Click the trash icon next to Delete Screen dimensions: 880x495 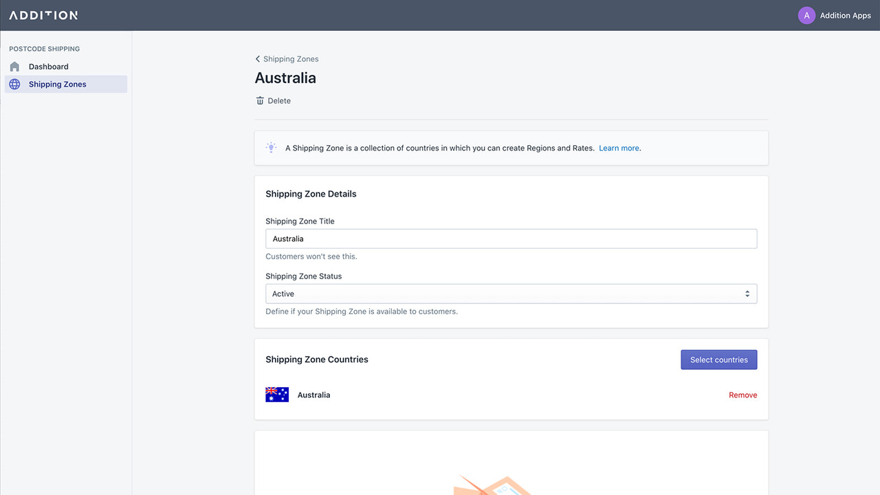[259, 100]
